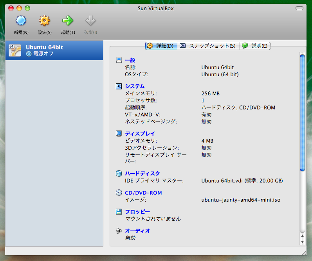Click the 名前: label
Viewport: 312px width, 261px height.
[x=131, y=67]
